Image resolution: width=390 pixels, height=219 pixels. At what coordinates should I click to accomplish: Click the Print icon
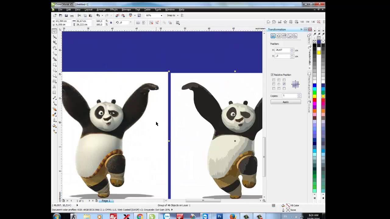(x=72, y=15)
